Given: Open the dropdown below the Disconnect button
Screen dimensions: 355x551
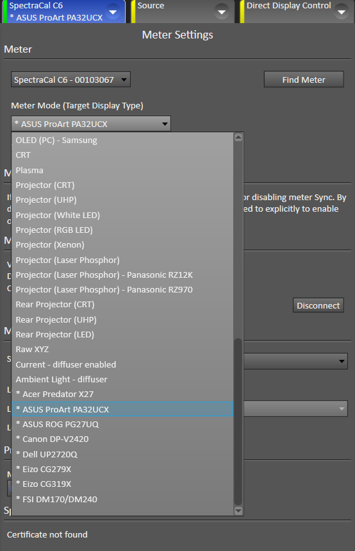Looking at the screenshot, I should (295, 361).
